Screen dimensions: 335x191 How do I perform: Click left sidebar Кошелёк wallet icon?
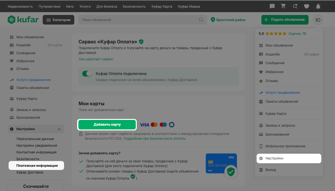click(x=12, y=45)
